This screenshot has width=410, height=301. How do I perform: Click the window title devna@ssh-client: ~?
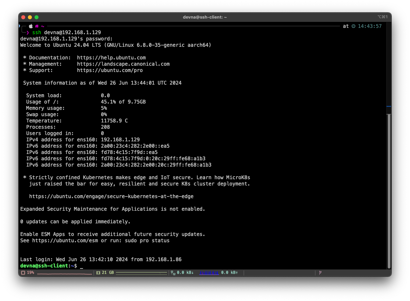point(205,17)
